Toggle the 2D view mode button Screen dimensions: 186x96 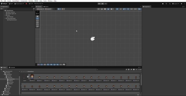(117, 9)
